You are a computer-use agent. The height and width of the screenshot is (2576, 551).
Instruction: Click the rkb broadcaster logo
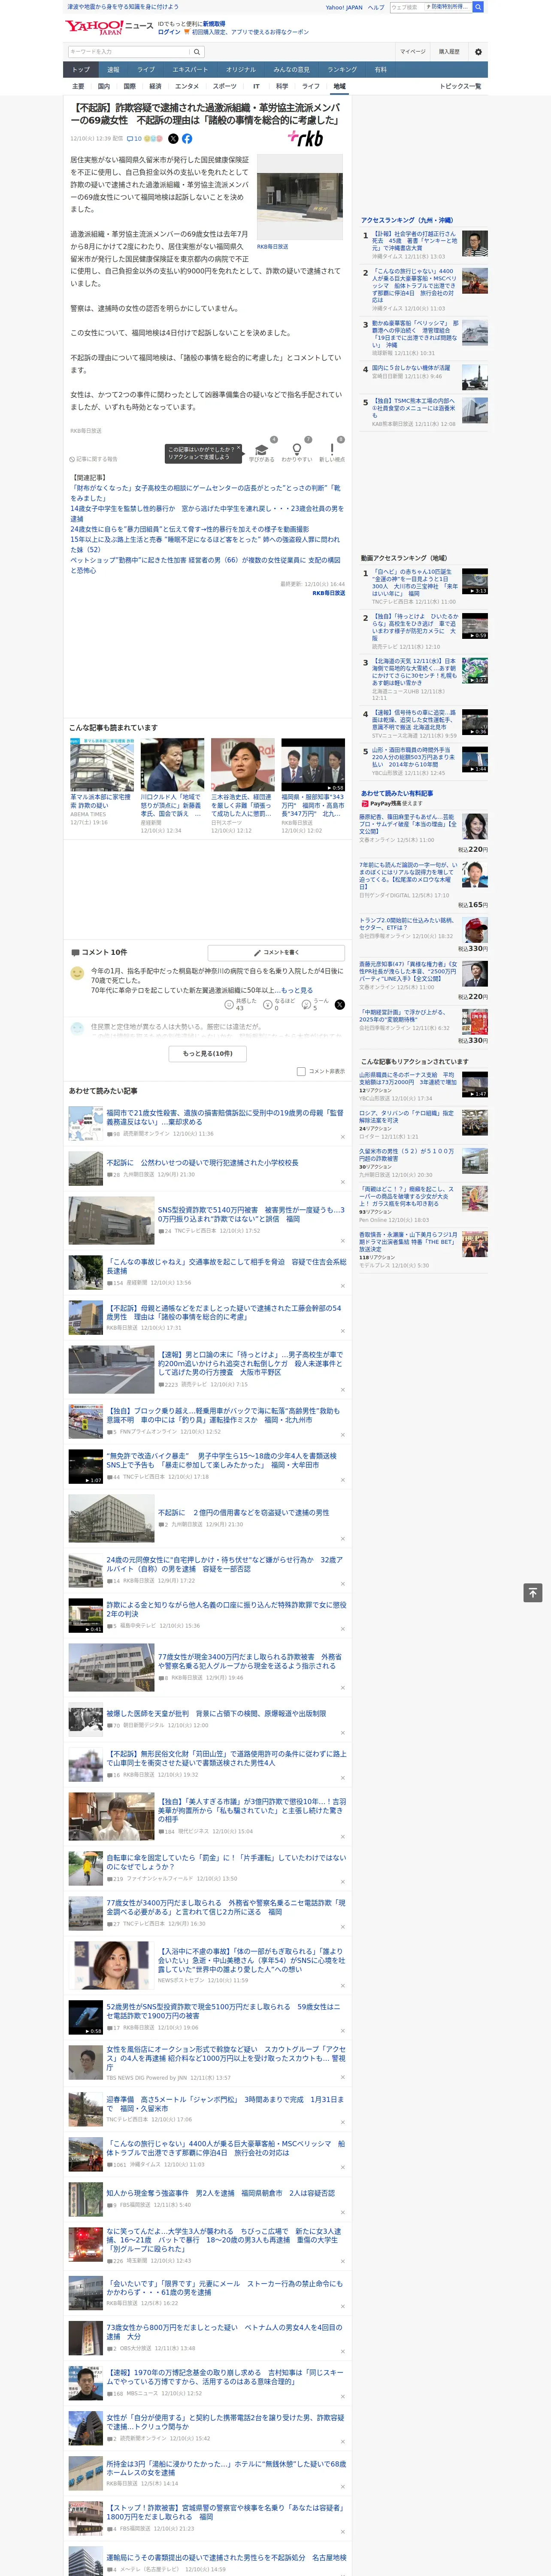tap(306, 139)
